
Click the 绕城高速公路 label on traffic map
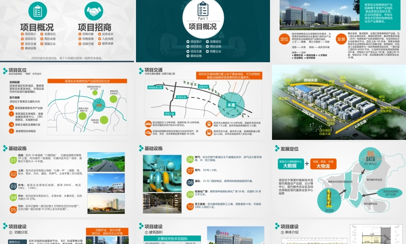[155, 87]
